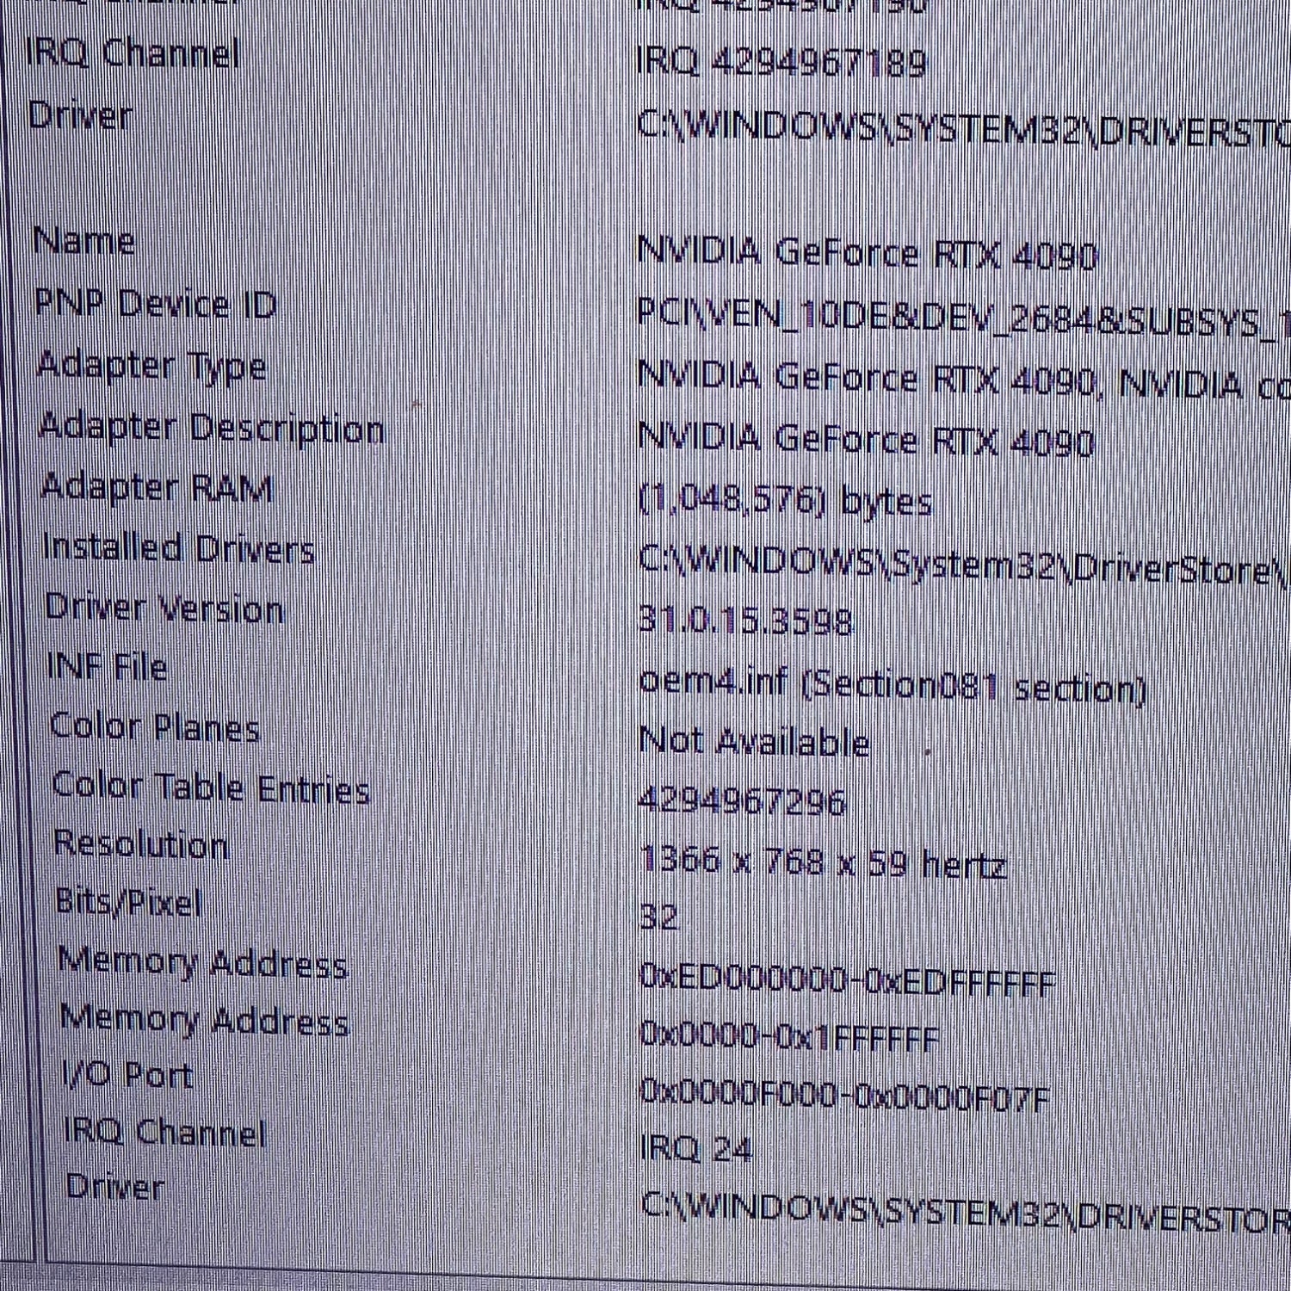The width and height of the screenshot is (1291, 1291).
Task: Select the IRQ 24 value
Action: point(697,1148)
